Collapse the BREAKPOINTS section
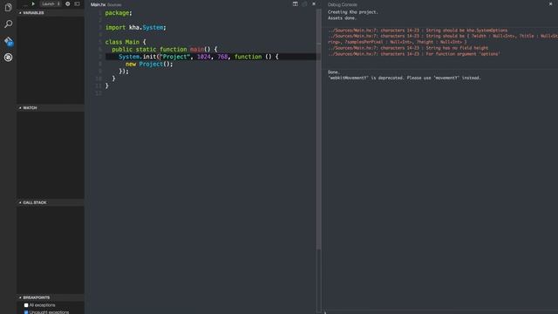This screenshot has width=558, height=314. click(x=51, y=297)
